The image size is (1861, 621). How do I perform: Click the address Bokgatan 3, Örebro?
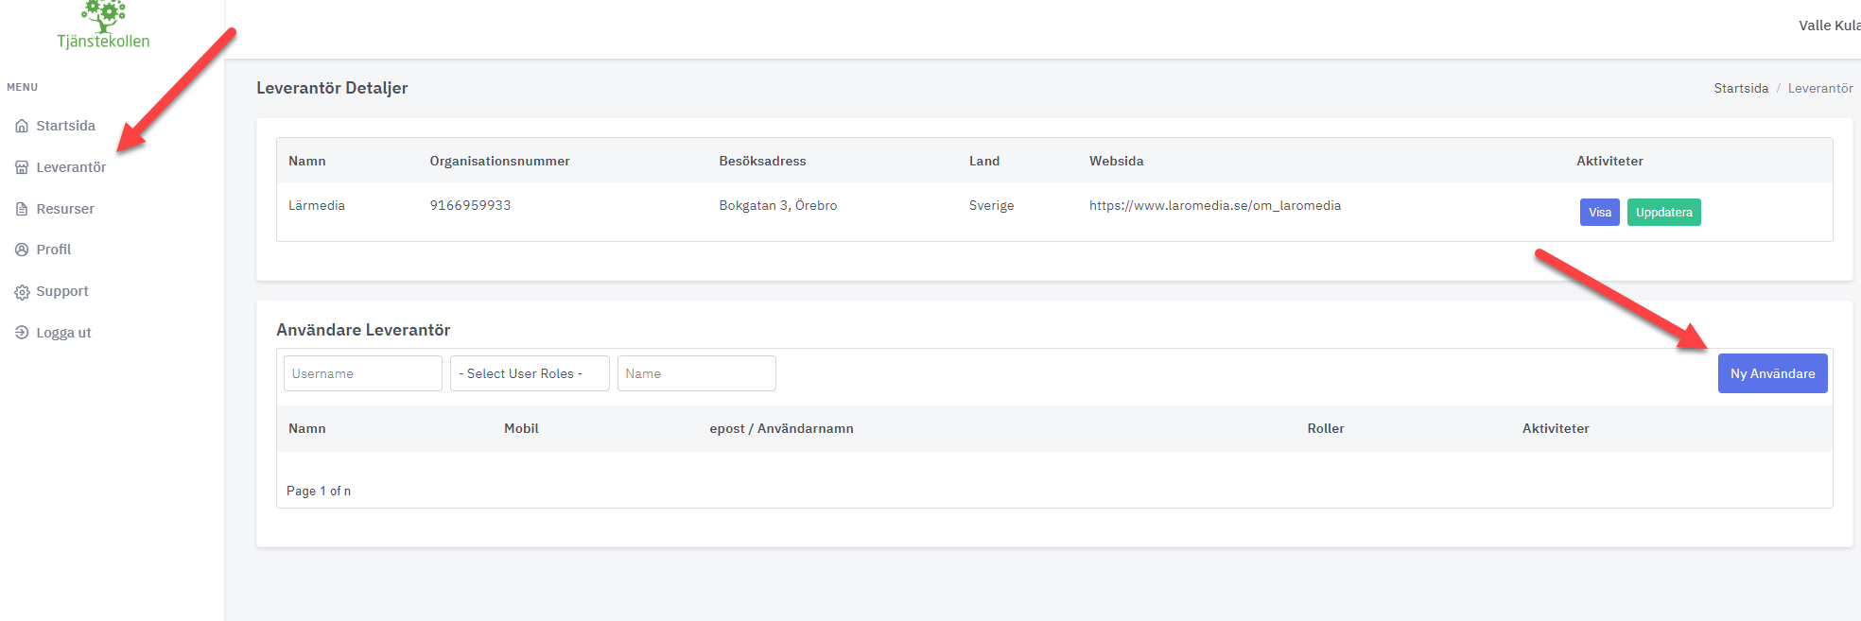778,205
